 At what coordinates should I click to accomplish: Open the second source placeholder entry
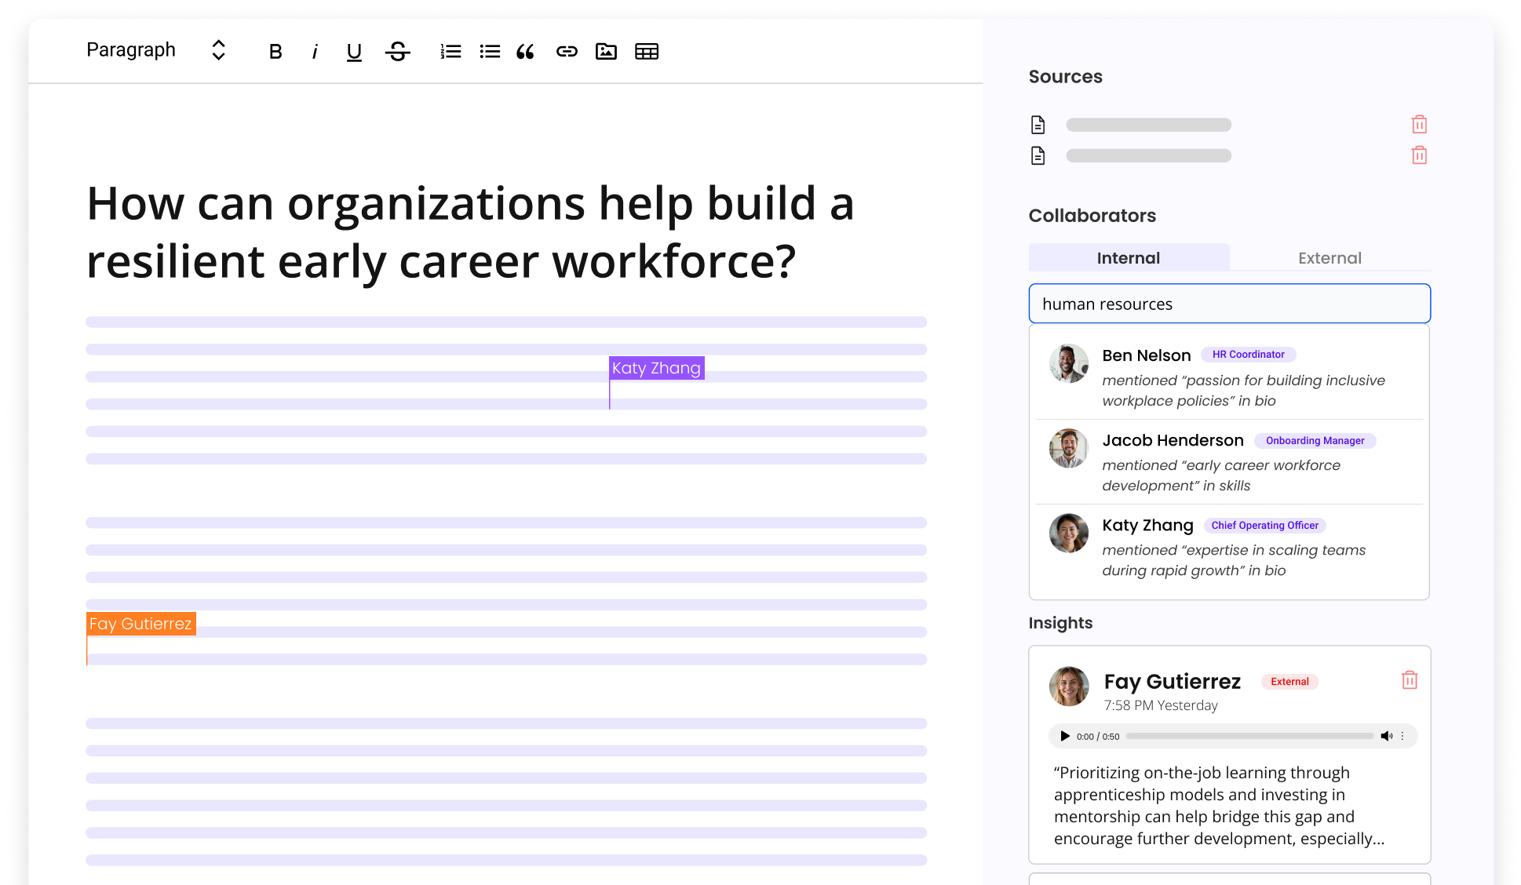click(x=1148, y=155)
